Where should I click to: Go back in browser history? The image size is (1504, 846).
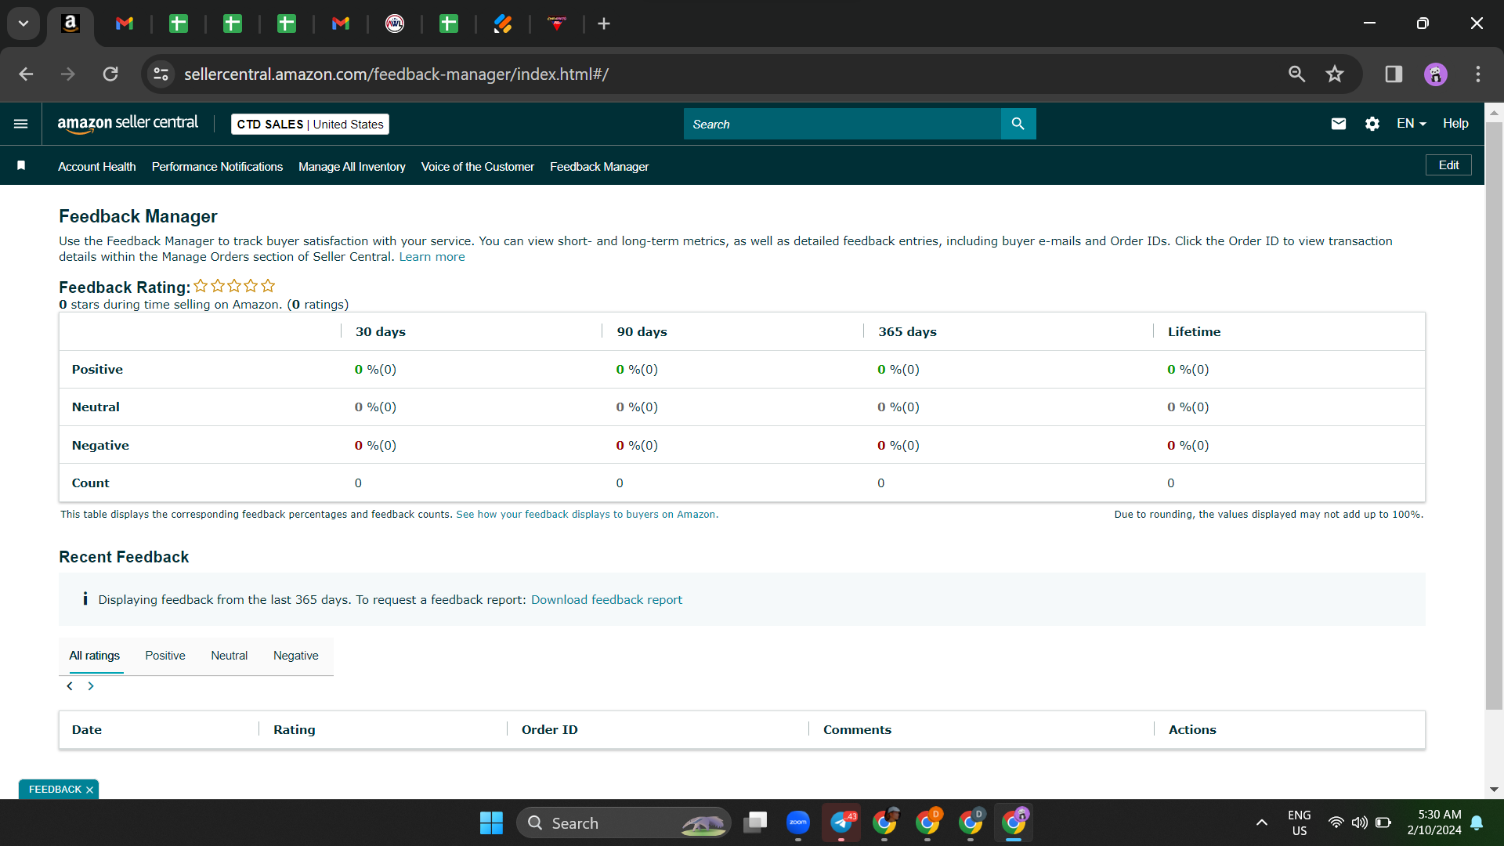pos(26,74)
